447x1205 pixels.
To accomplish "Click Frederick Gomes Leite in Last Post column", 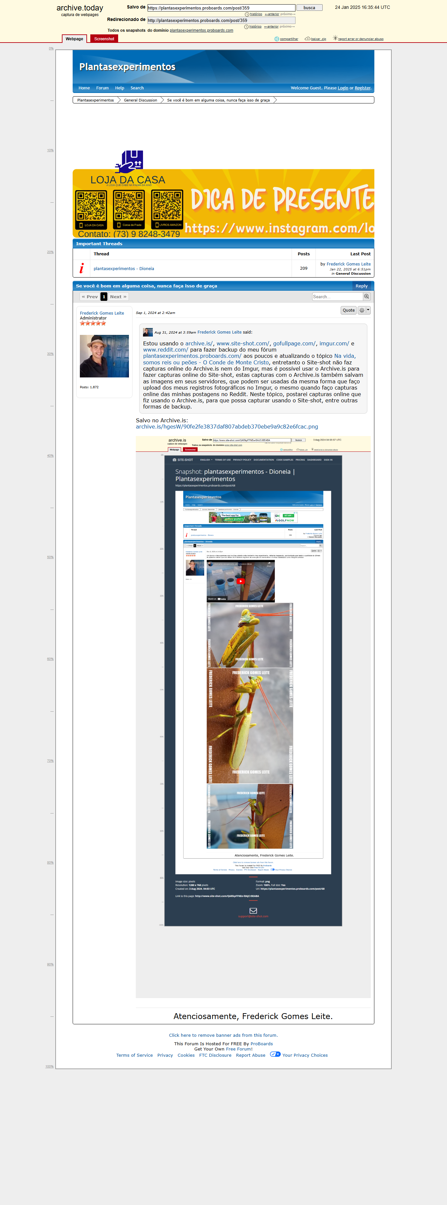I will click(349, 264).
